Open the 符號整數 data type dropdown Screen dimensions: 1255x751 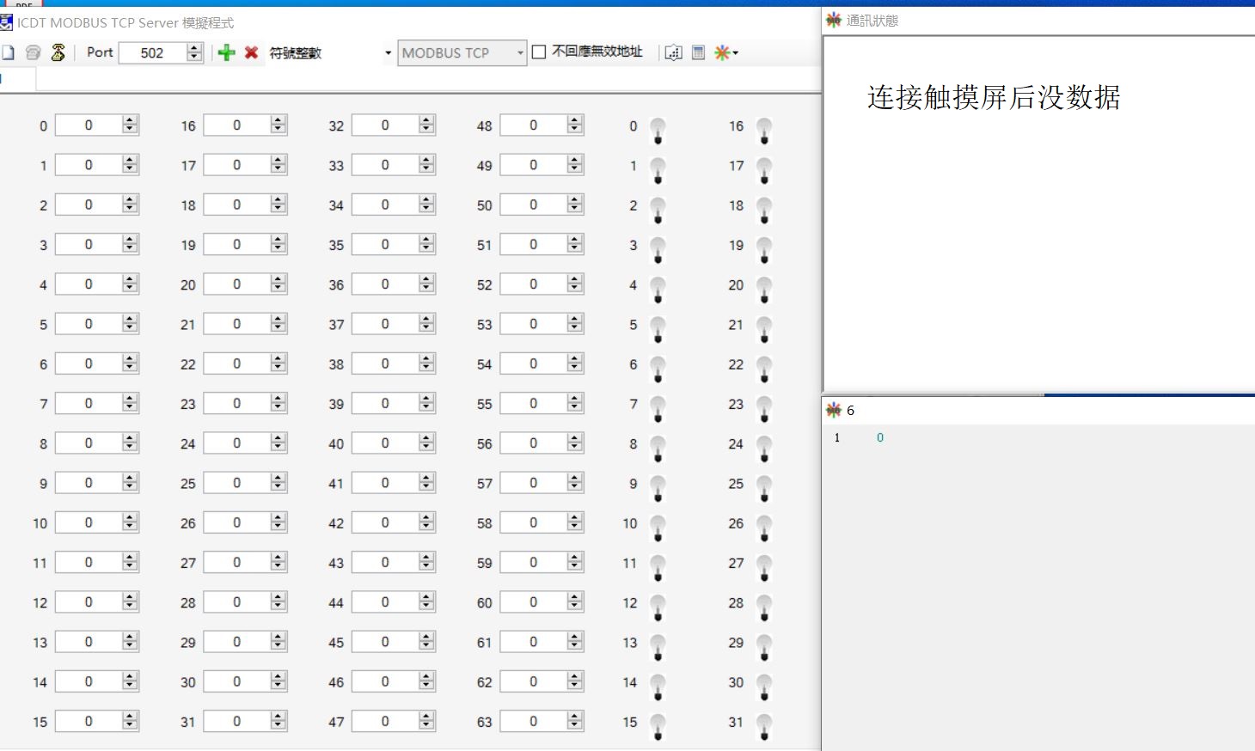click(388, 53)
